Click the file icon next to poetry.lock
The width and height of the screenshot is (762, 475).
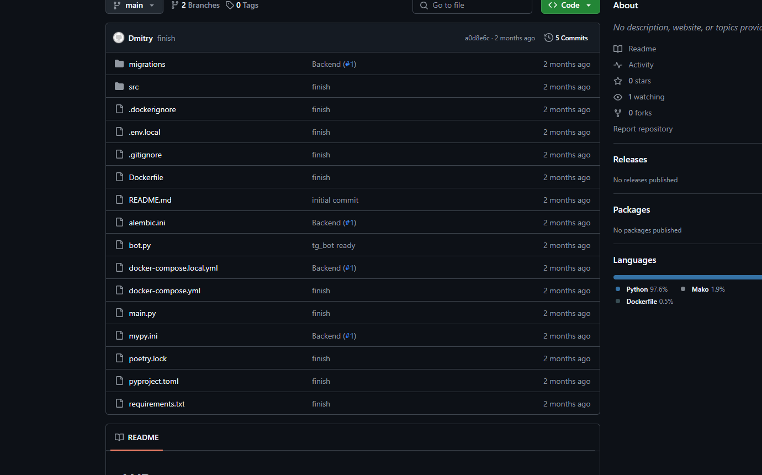[x=119, y=358]
